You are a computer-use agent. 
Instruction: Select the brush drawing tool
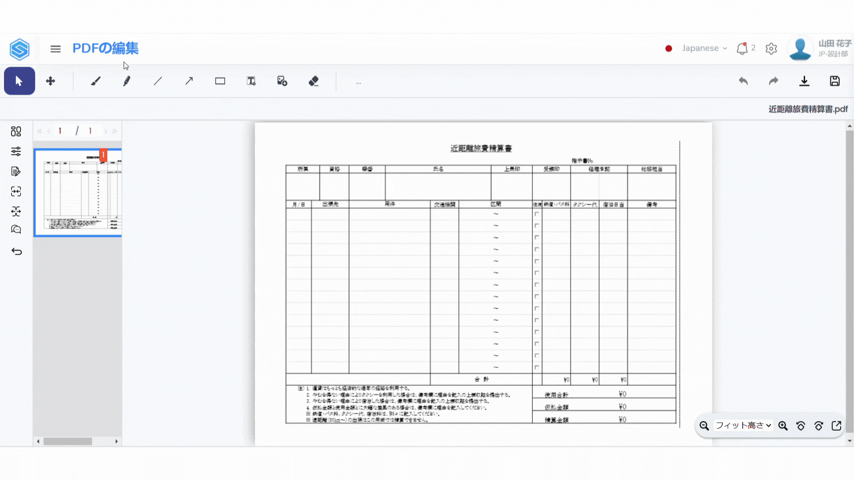96,81
